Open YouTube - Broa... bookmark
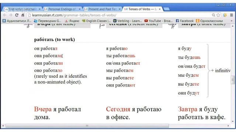The image size is (236, 132). click(x=159, y=21)
